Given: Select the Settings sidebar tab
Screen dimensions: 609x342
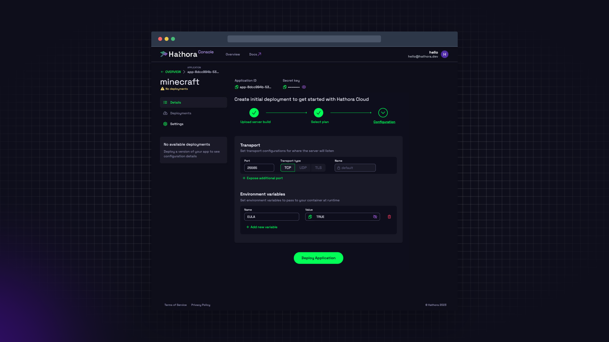Looking at the screenshot, I should pos(193,124).
